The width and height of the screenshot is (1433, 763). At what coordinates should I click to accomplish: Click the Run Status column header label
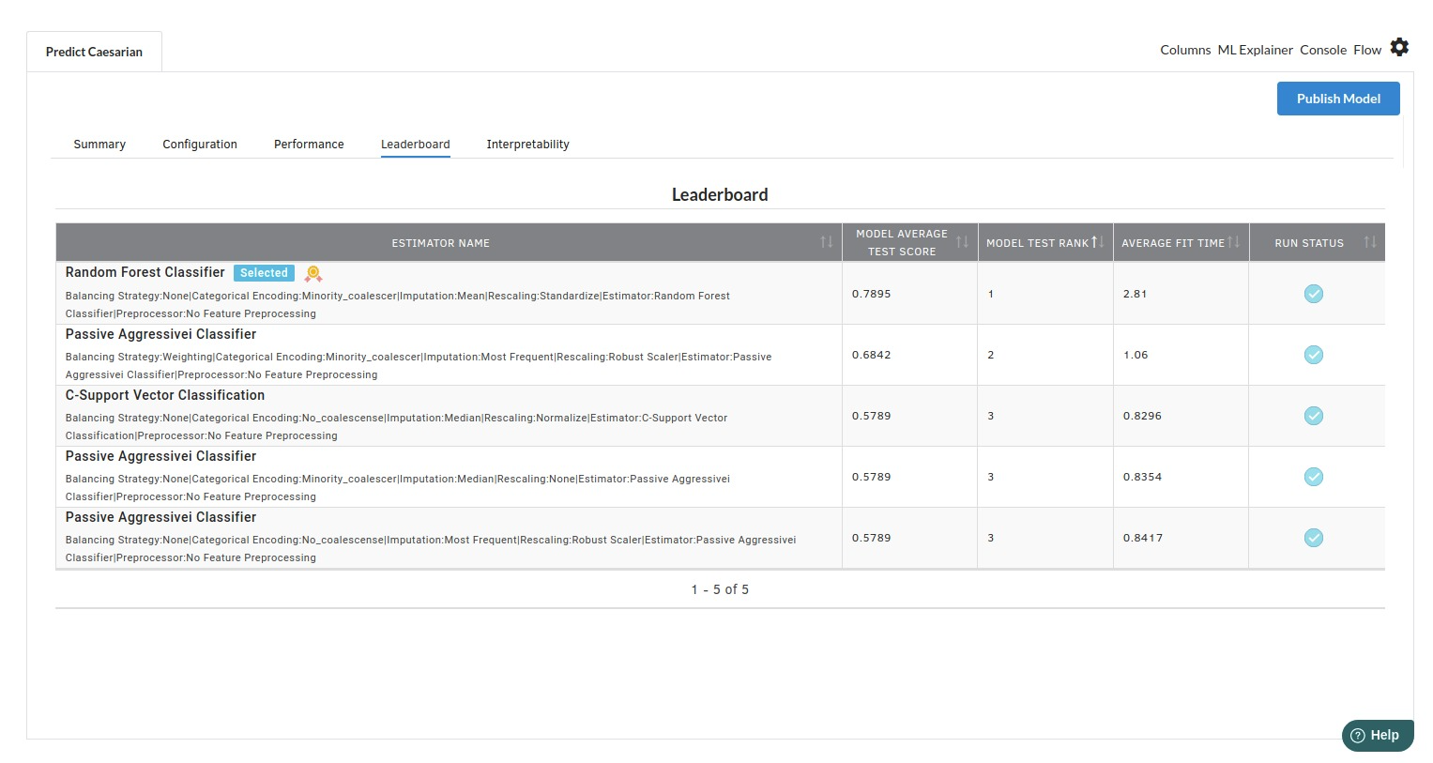click(1309, 243)
